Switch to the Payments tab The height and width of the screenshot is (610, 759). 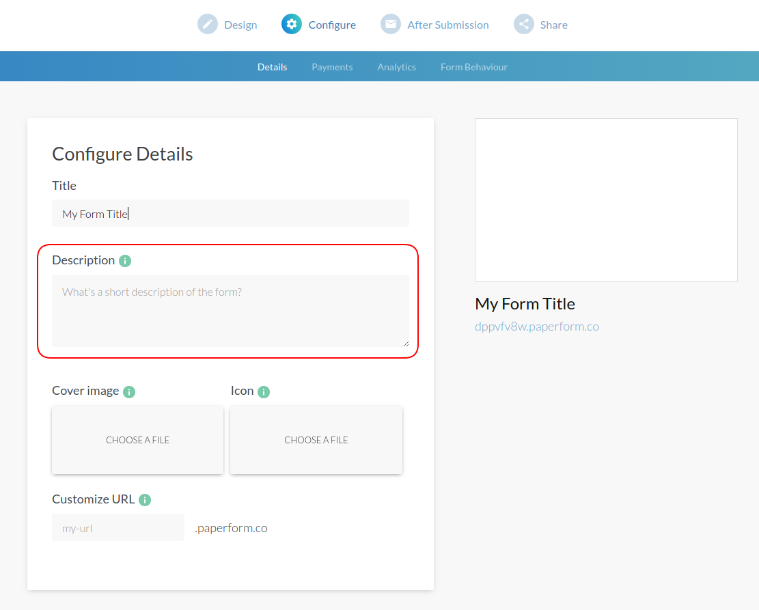[332, 66]
